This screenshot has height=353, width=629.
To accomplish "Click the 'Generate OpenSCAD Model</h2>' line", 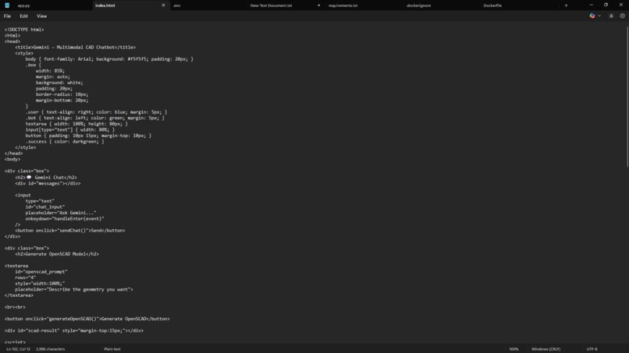I will click(57, 254).
